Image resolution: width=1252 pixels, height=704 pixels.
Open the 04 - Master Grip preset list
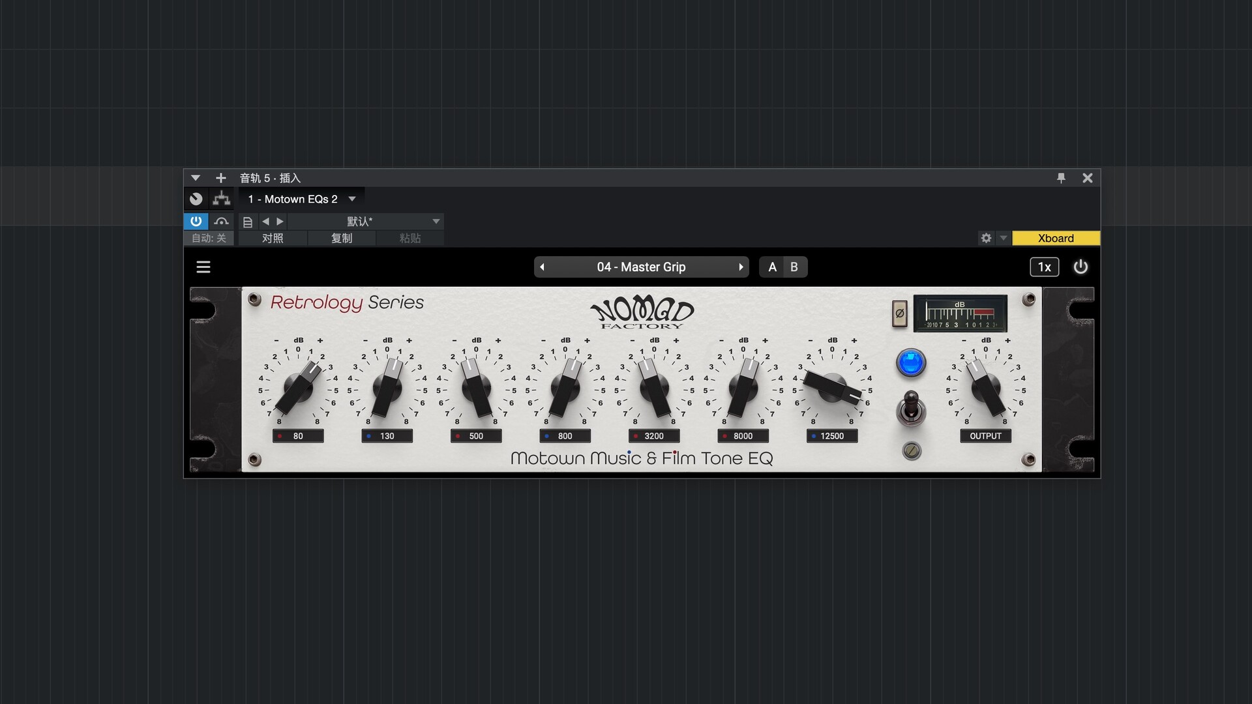click(x=641, y=267)
